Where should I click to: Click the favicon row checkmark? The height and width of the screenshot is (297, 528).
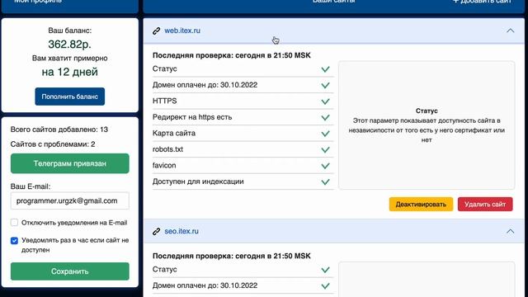325,166
